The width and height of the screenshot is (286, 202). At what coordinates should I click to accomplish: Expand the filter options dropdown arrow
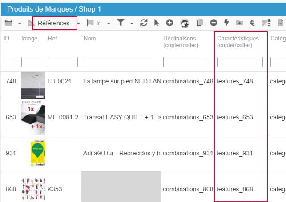click(x=132, y=23)
